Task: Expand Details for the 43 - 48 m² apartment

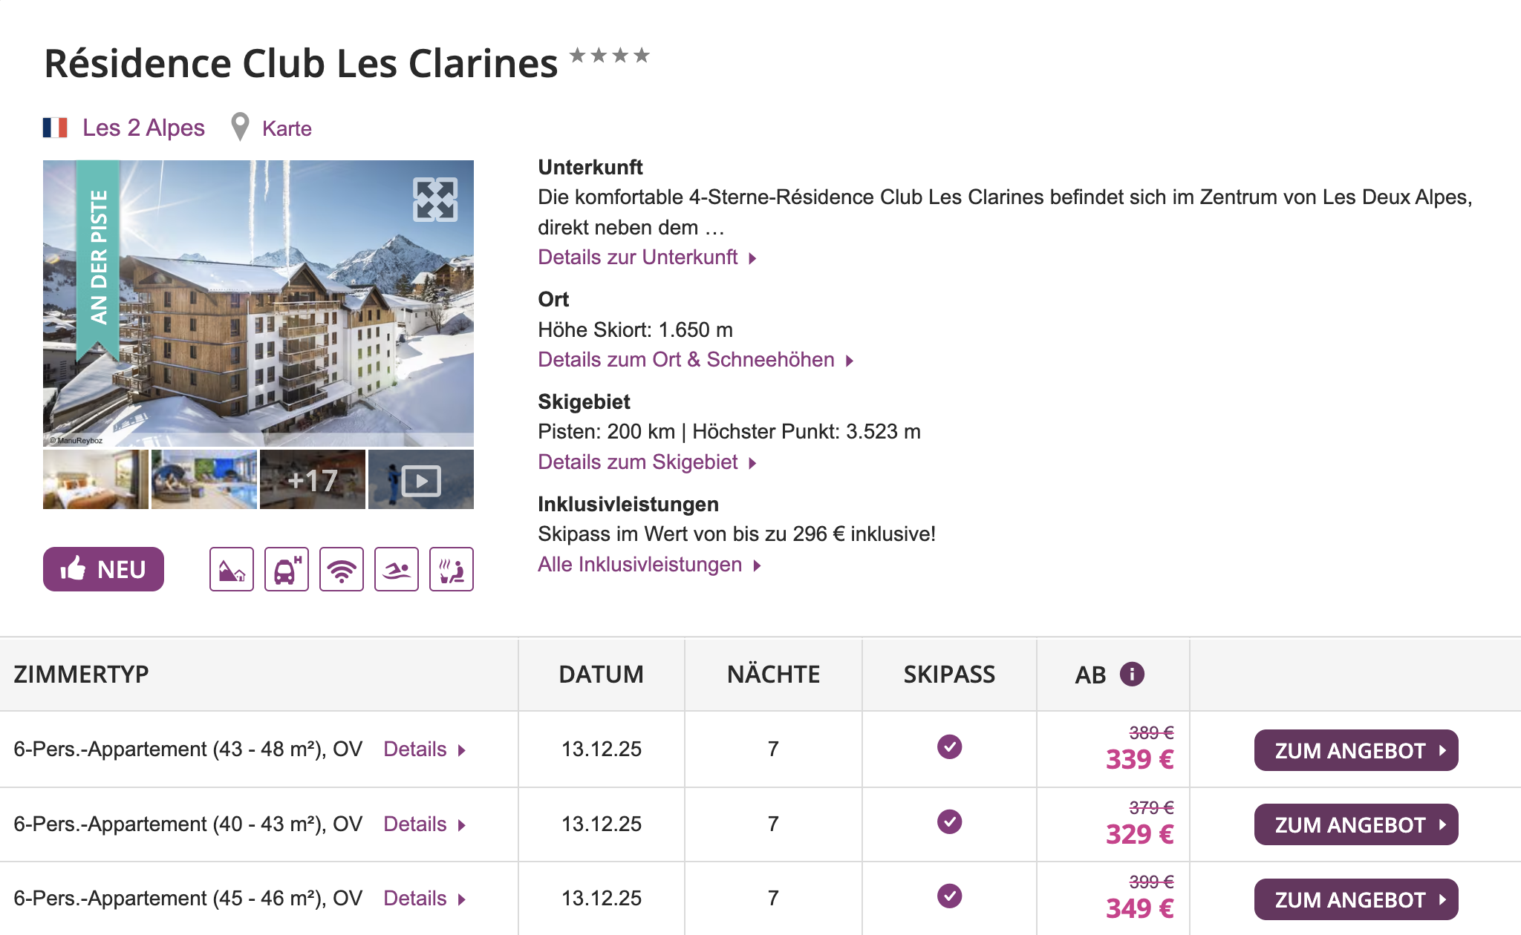Action: pos(424,749)
